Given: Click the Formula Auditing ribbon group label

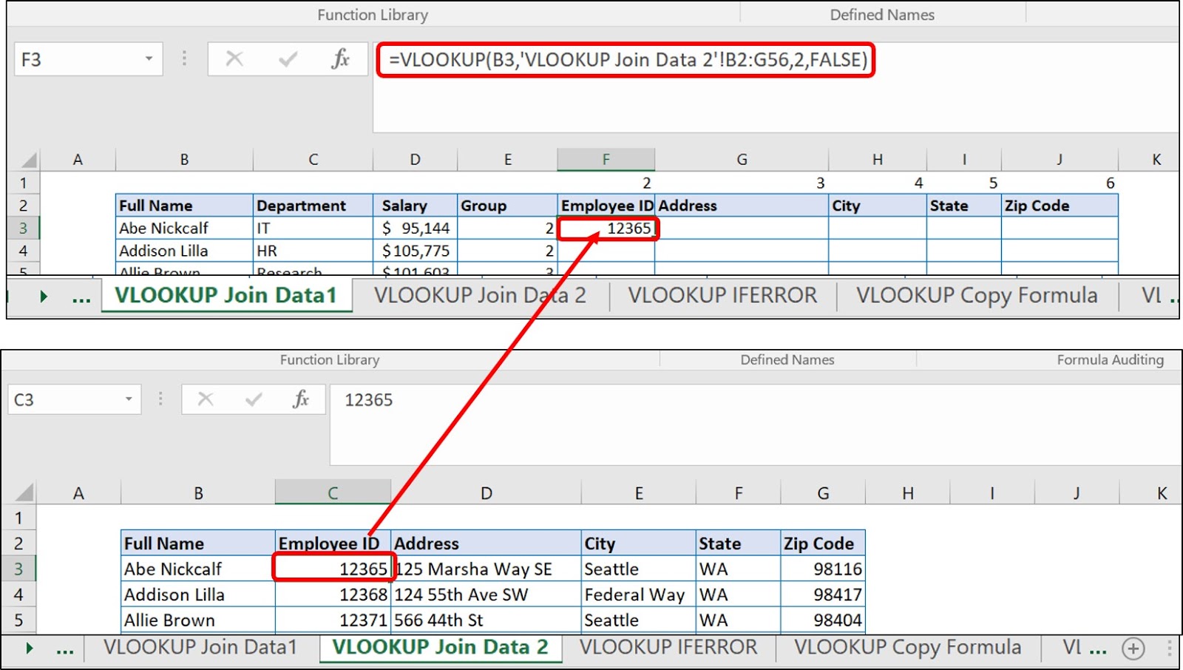Looking at the screenshot, I should pyautogui.click(x=1111, y=359).
